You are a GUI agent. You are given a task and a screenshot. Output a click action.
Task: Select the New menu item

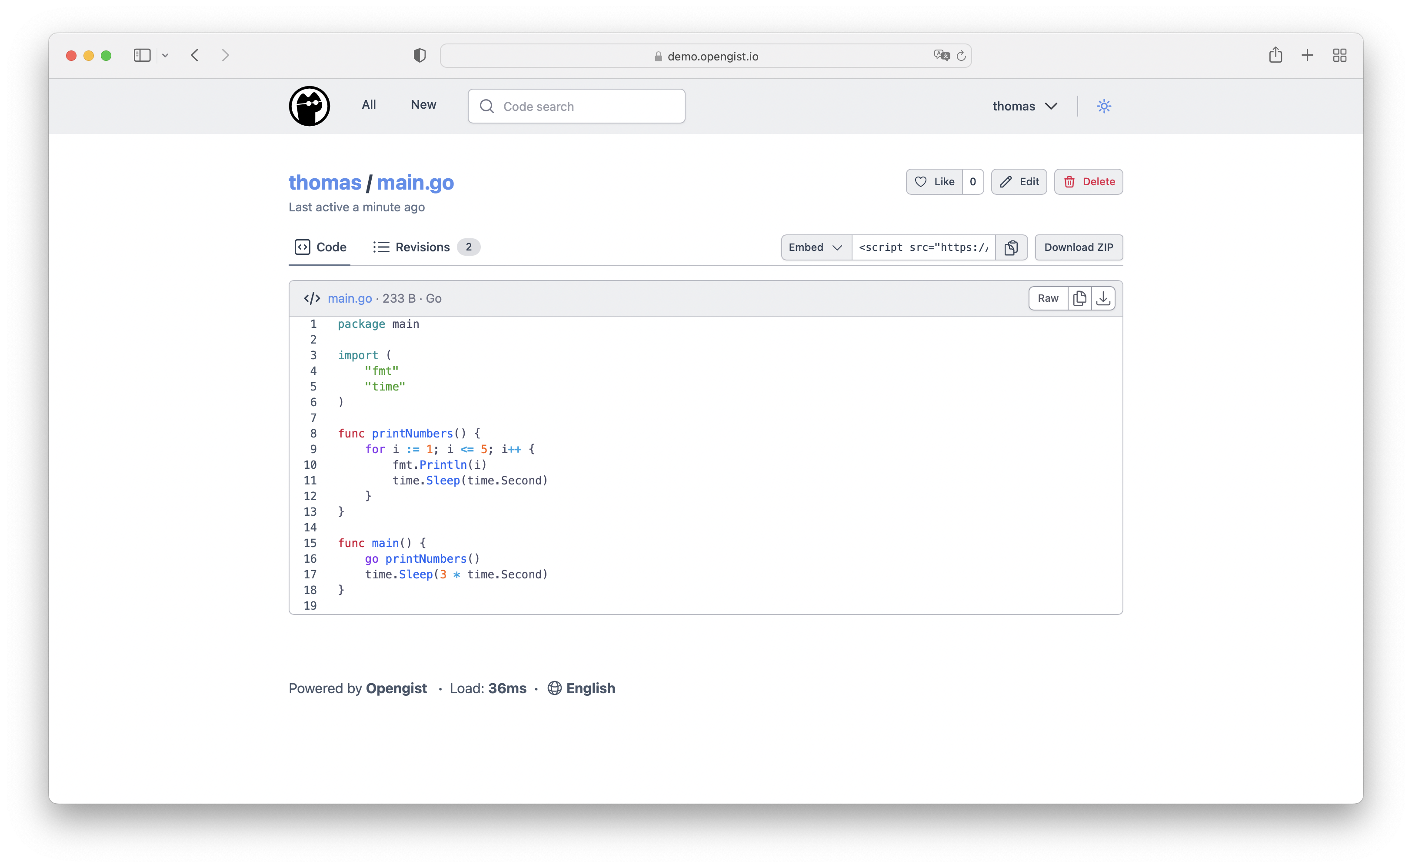[423, 104]
